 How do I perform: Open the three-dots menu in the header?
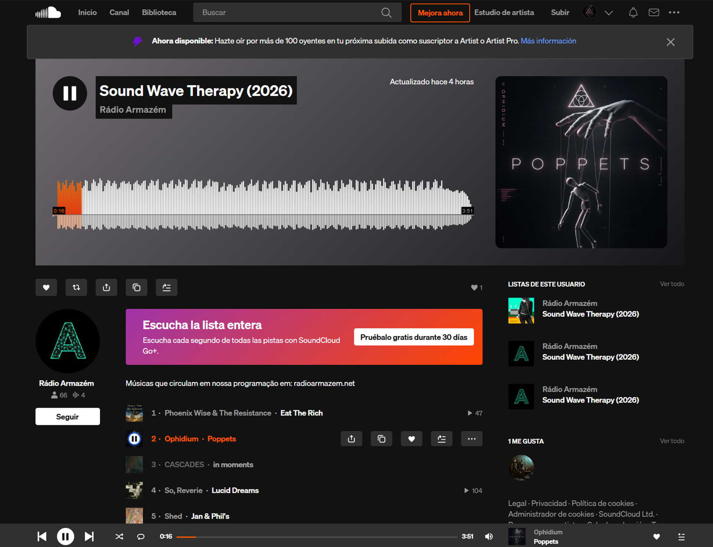(x=674, y=13)
